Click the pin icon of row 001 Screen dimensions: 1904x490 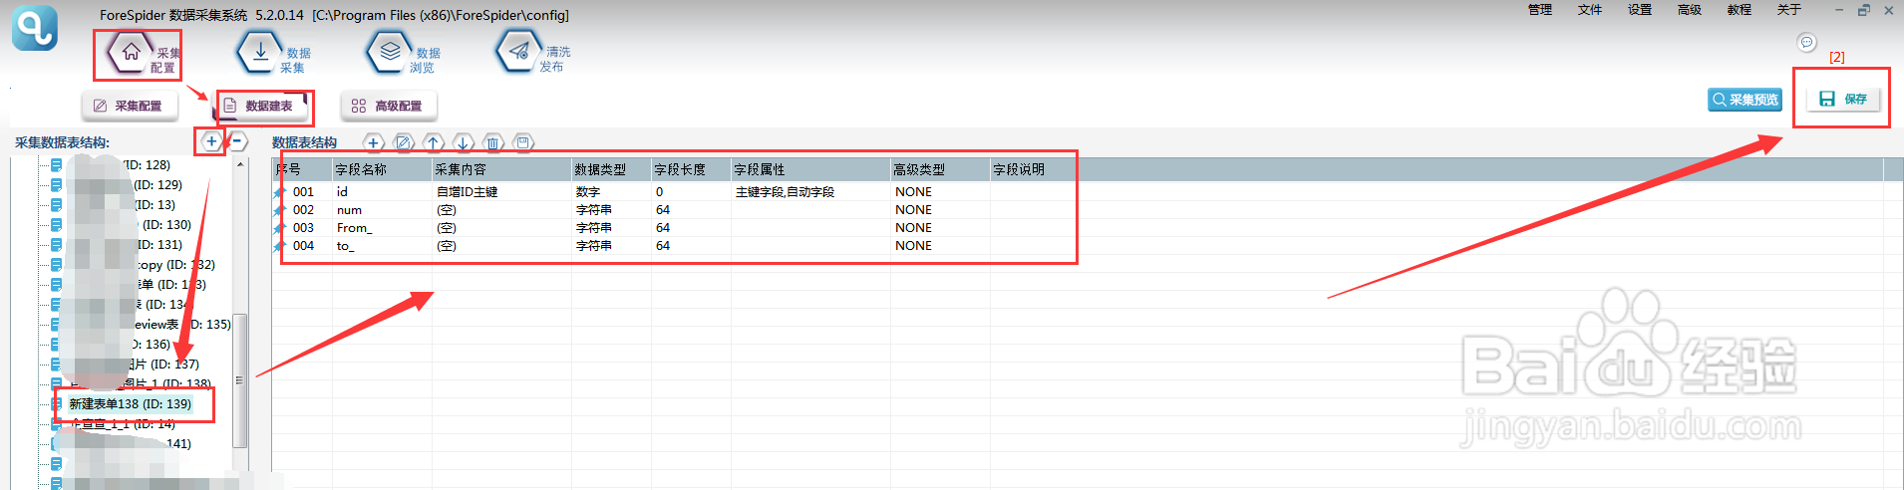[280, 191]
